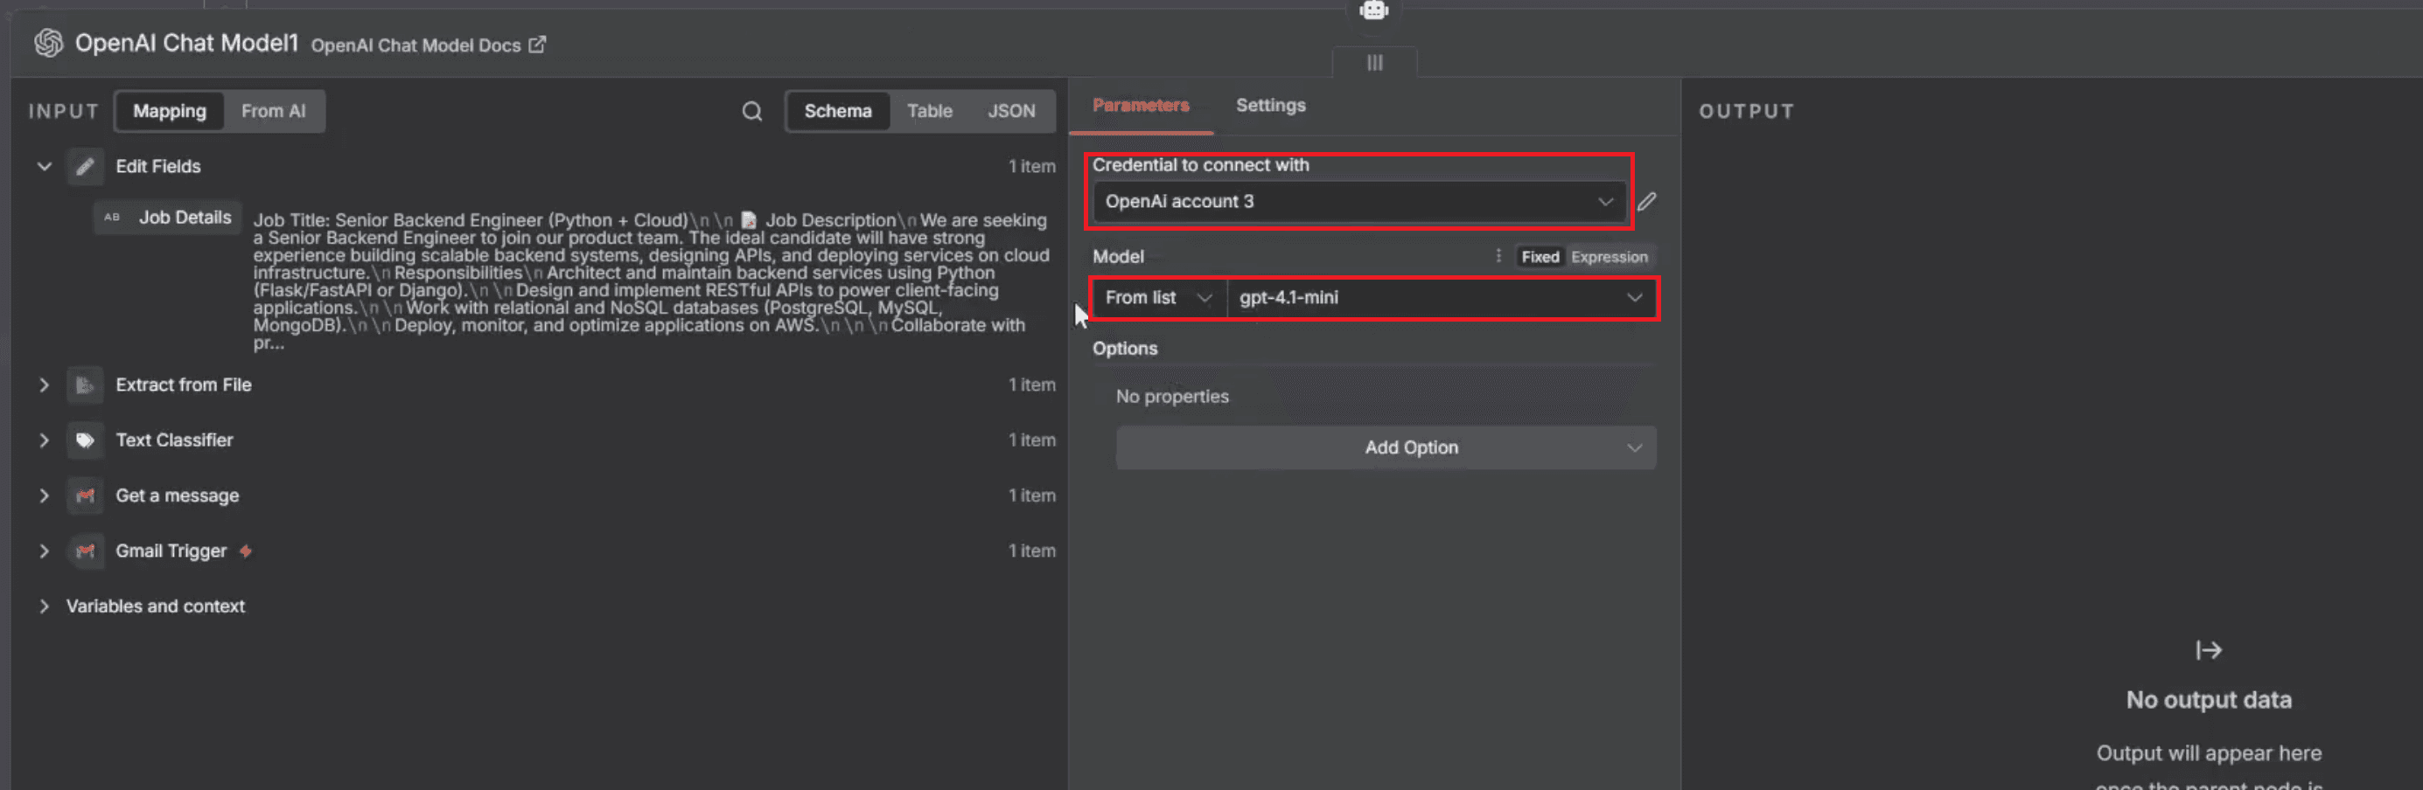The image size is (2423, 790).
Task: Search input data with magnifier icon
Action: click(x=751, y=111)
